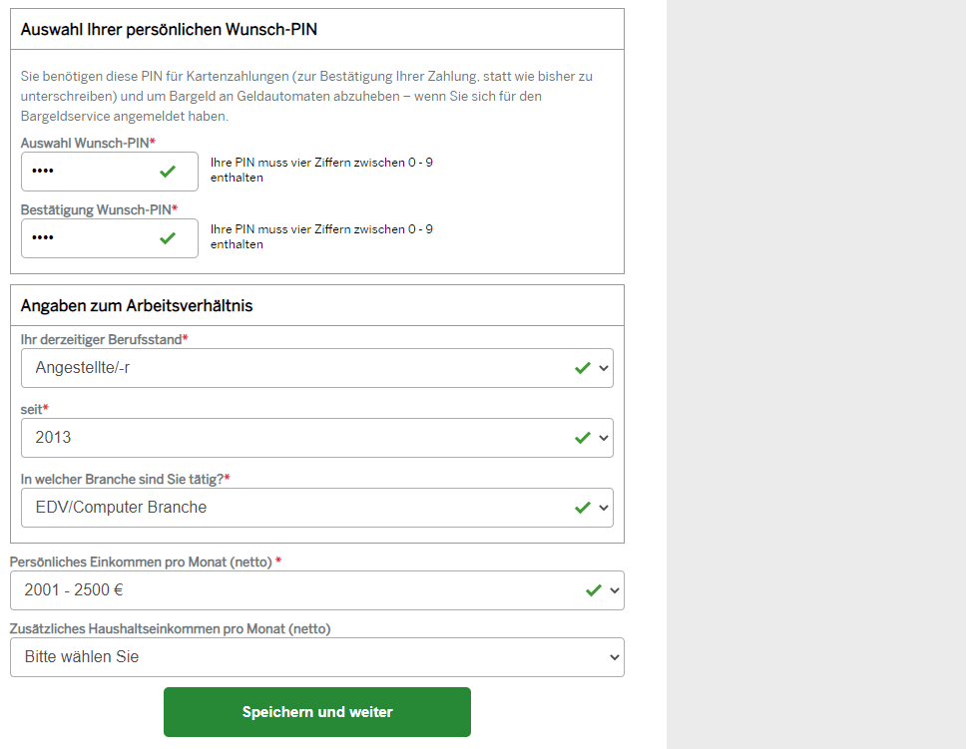Click the Speichern und weiter button
Image resolution: width=977 pixels, height=749 pixels.
point(317,712)
